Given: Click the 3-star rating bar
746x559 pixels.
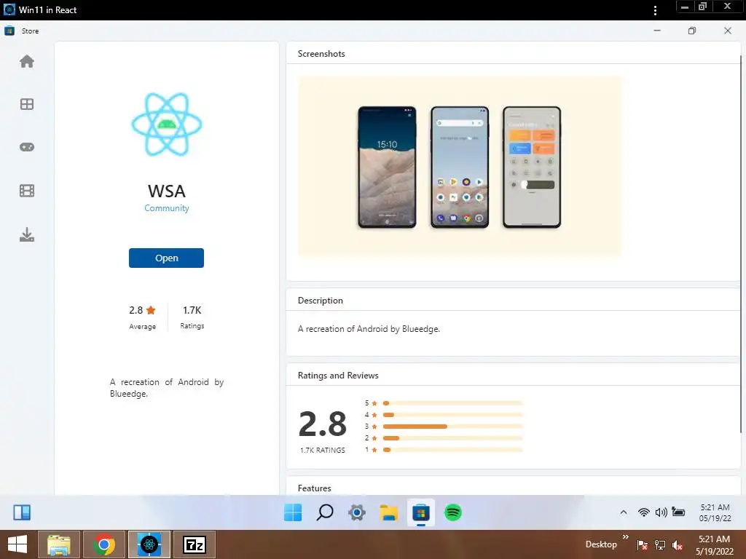Looking at the screenshot, I should [x=452, y=427].
